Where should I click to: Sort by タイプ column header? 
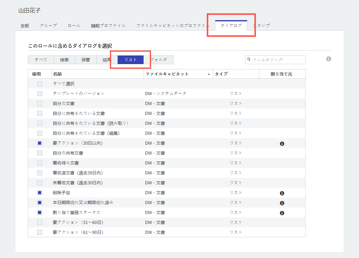click(236, 74)
